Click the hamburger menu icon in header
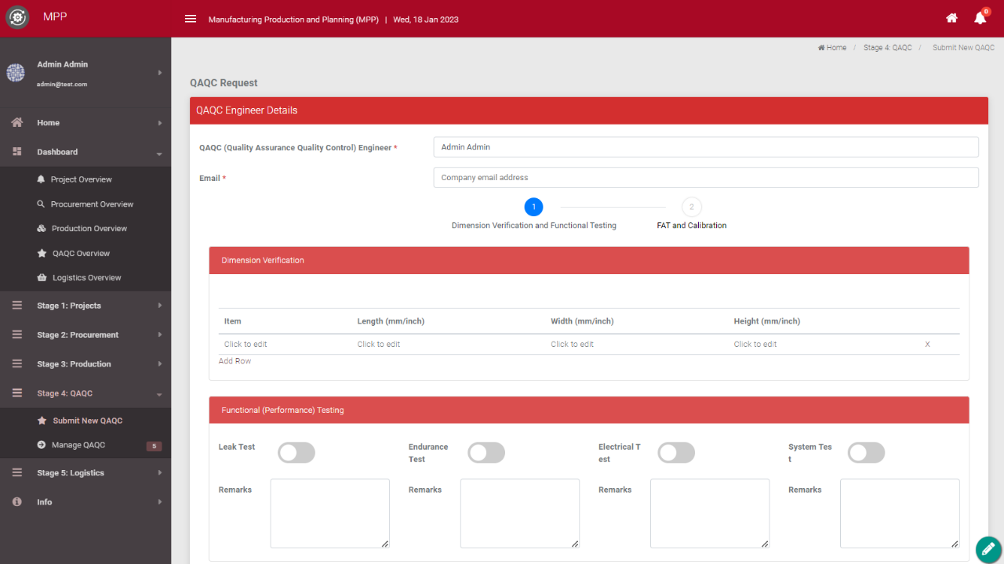Image resolution: width=1004 pixels, height=564 pixels. 190,19
